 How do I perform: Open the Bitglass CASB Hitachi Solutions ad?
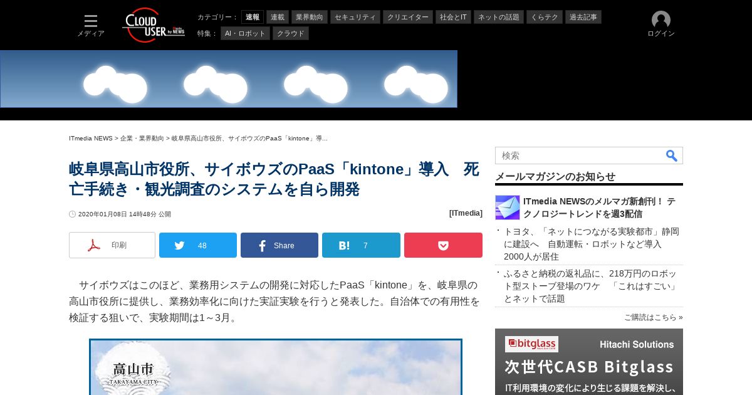coord(589,362)
